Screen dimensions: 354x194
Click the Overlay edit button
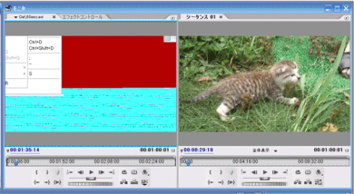click(135, 182)
